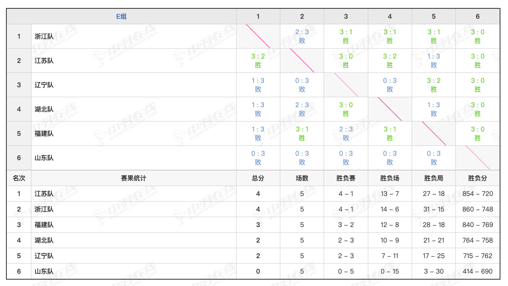Viewport: 508px width, 286px height.
Task: Click column header 6 in the results grid
Action: click(477, 16)
